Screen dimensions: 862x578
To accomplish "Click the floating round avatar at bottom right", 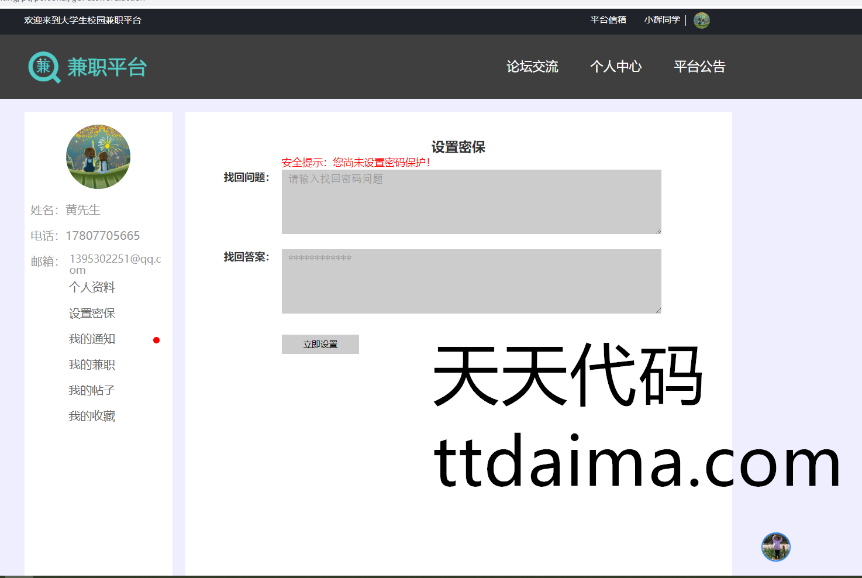I will click(775, 547).
